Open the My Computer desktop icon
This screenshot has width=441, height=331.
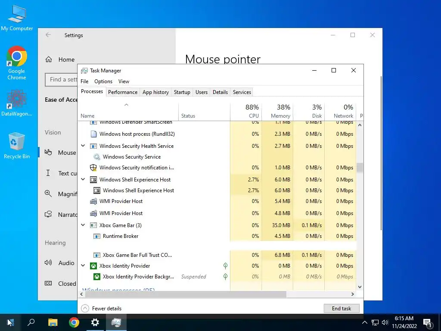[17, 17]
